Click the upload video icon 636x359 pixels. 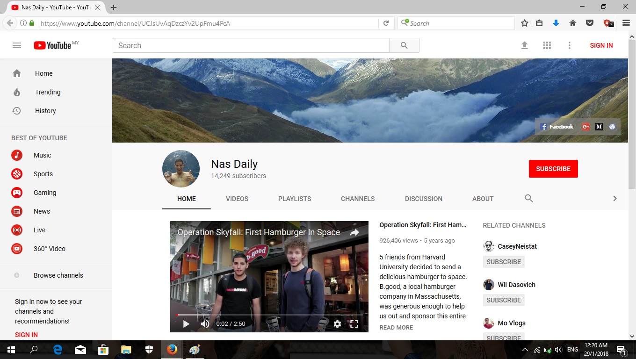[x=524, y=45]
